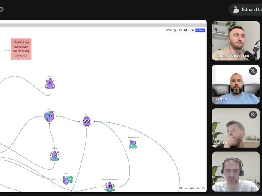This screenshot has width=262, height=196.
Task: Select the LOL sticker on the right
Action: point(133,144)
